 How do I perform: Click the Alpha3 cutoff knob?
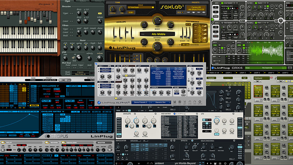125,70
